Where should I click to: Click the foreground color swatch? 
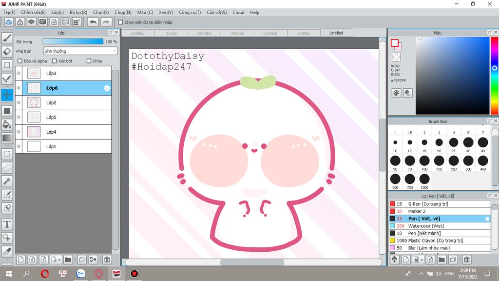coord(395,43)
